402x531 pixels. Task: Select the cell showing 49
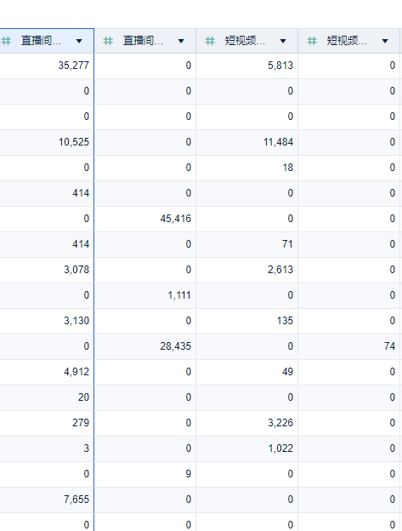click(x=246, y=372)
